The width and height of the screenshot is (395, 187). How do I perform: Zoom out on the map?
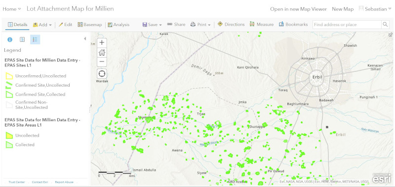(102, 62)
